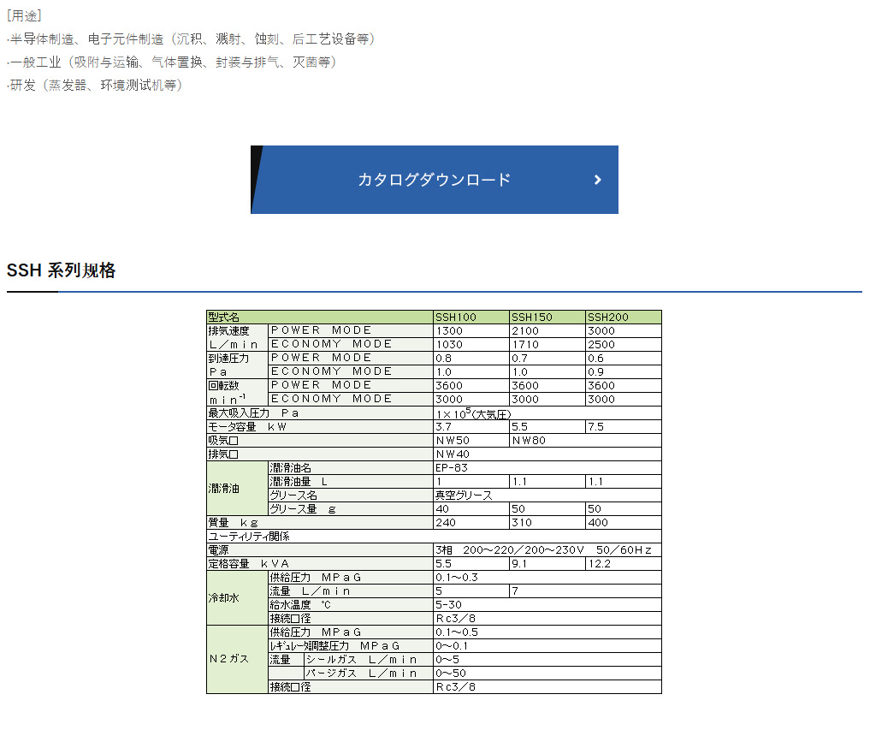Click the 3相 200~220/200~230V power value
The height and width of the screenshot is (730, 870).
pos(547,549)
